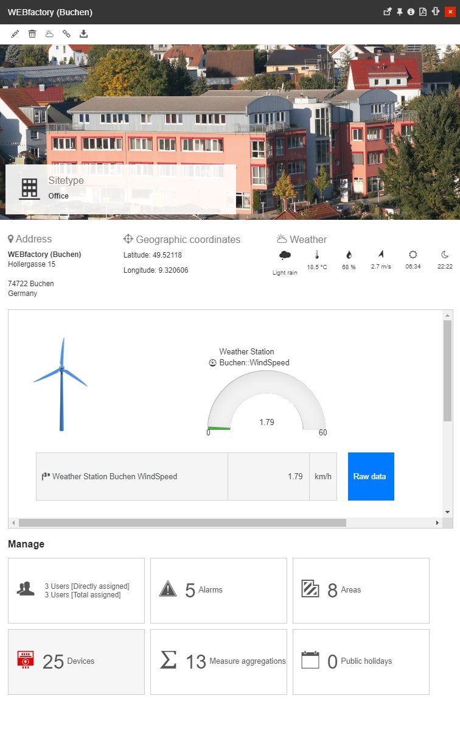Open the Measure aggregations tile

[218, 661]
